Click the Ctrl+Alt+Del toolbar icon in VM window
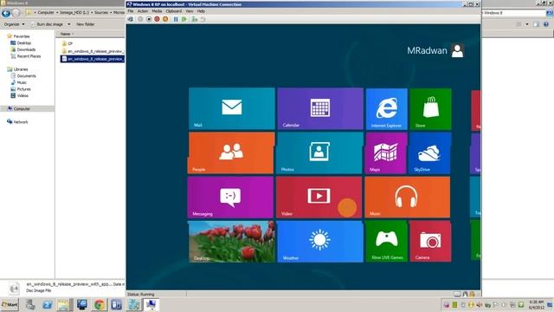The height and width of the screenshot is (312, 554). (131, 19)
